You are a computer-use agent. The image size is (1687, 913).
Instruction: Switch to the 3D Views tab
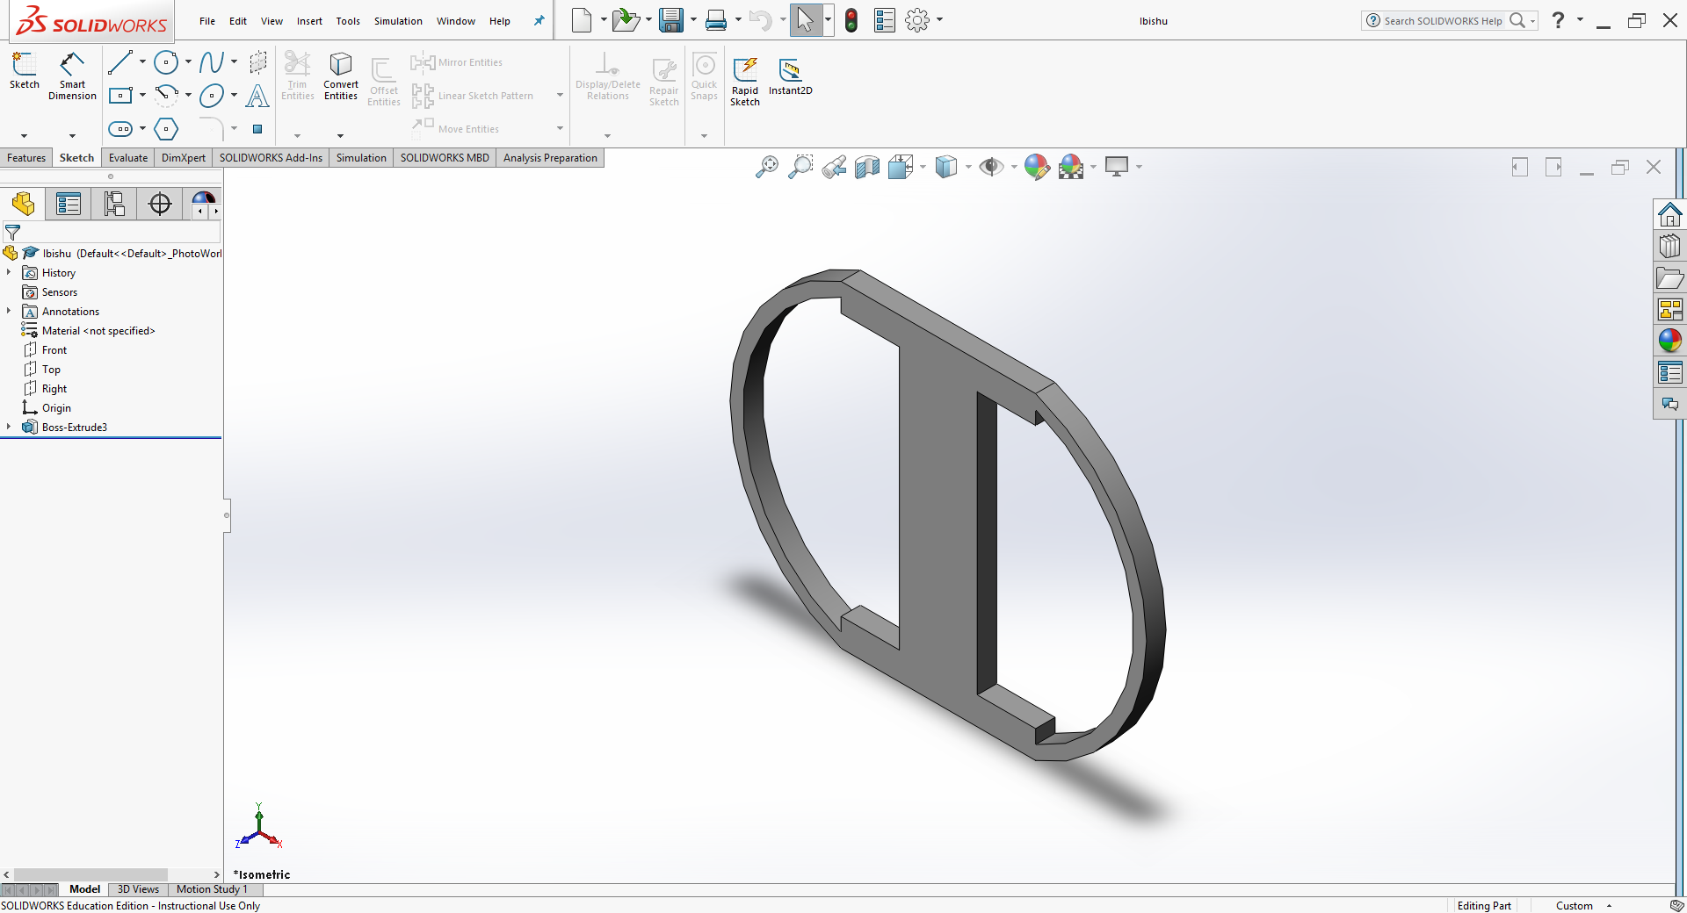pos(138,889)
